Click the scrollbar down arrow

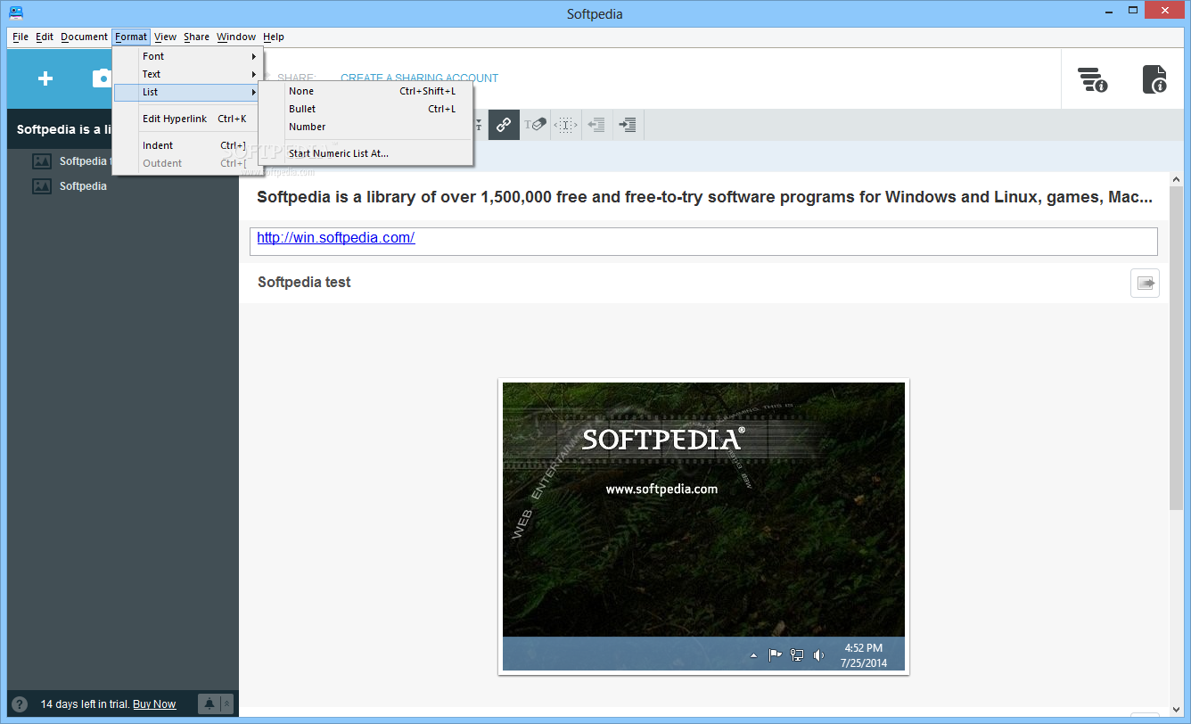tap(1177, 708)
